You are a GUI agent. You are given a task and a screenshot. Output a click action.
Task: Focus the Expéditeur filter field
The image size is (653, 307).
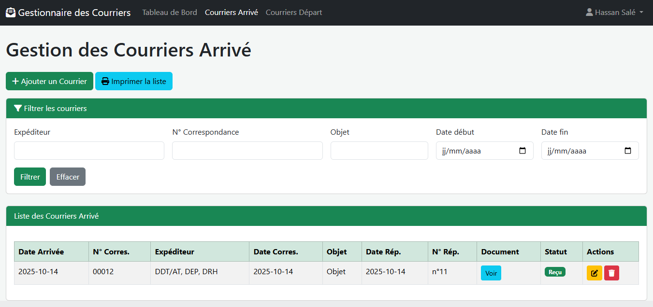(x=89, y=151)
